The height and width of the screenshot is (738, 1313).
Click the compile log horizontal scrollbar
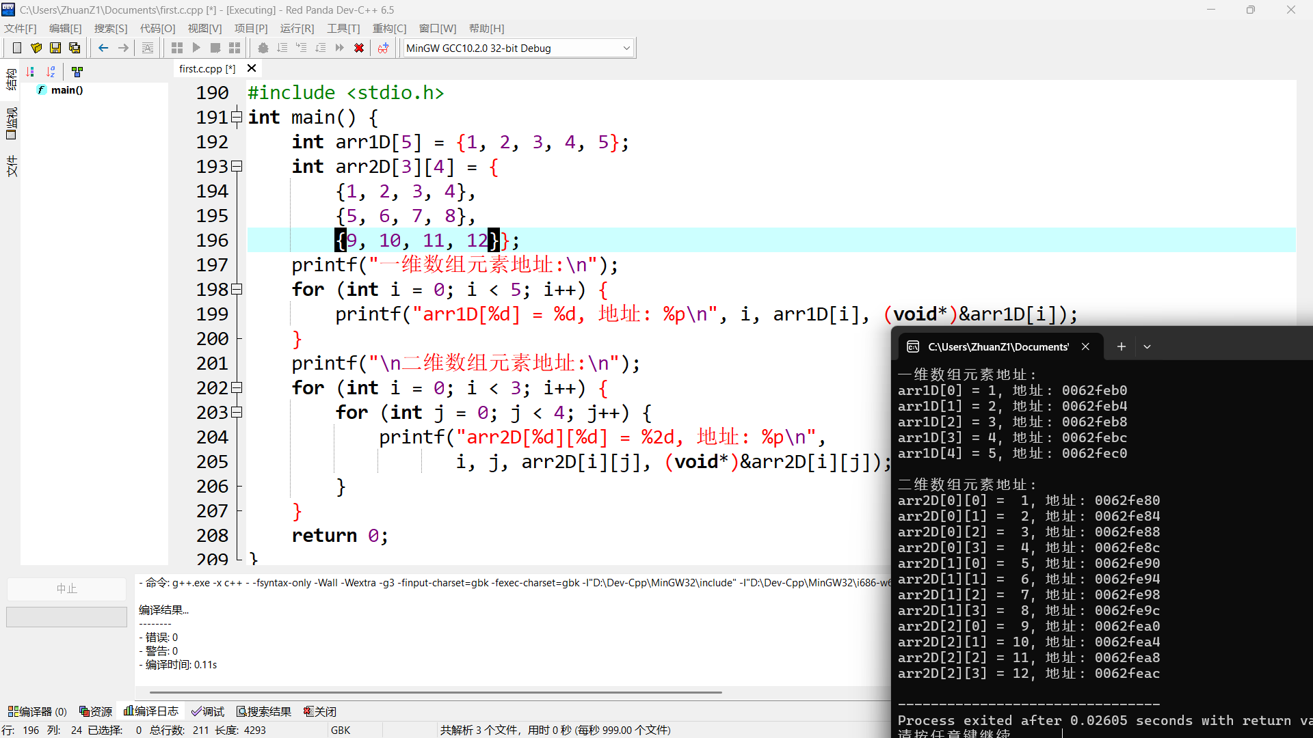pyautogui.click(x=436, y=692)
